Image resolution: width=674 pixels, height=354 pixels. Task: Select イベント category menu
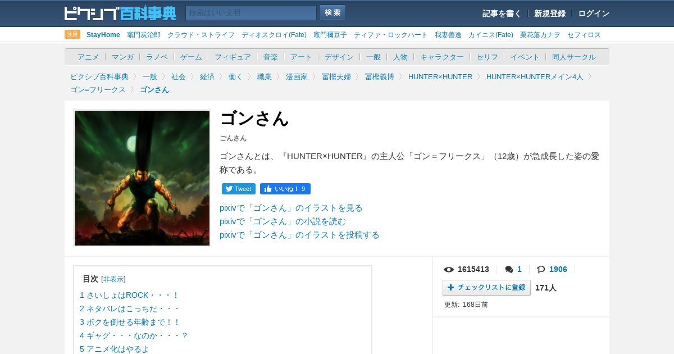click(525, 57)
